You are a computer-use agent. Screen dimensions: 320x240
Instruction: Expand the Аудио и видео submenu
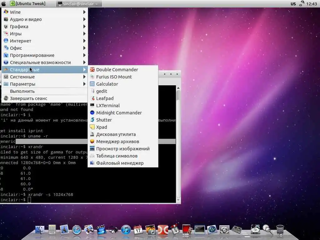pos(45,19)
